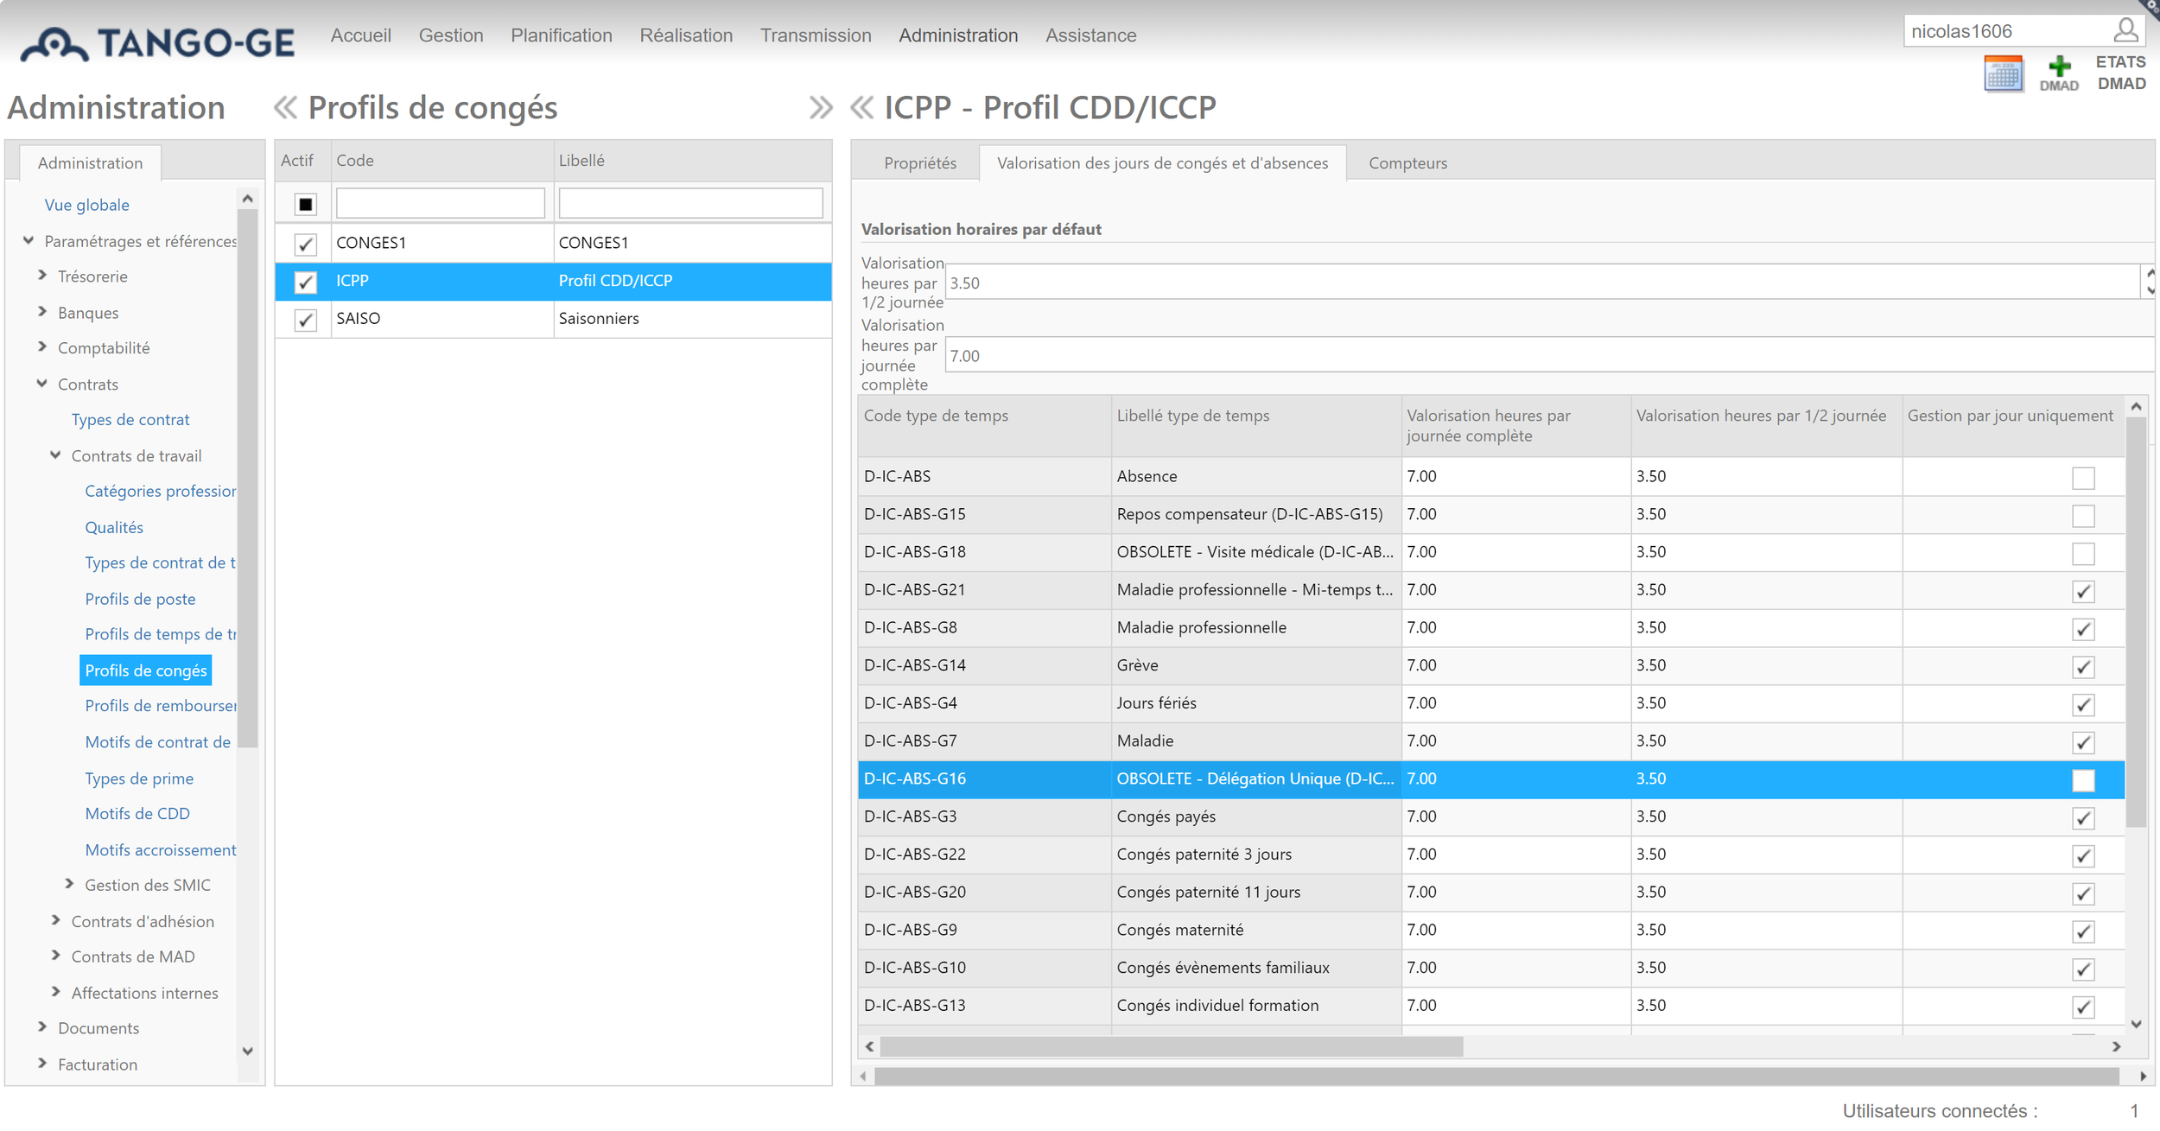Open the calendar icon in the top-right toolbar
Screen dimensions: 2160x1131
point(2003,74)
